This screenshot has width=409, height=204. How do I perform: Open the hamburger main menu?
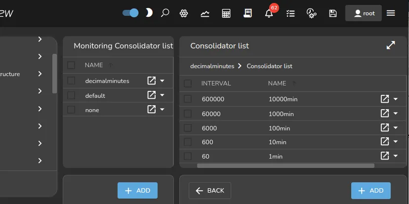point(391,13)
